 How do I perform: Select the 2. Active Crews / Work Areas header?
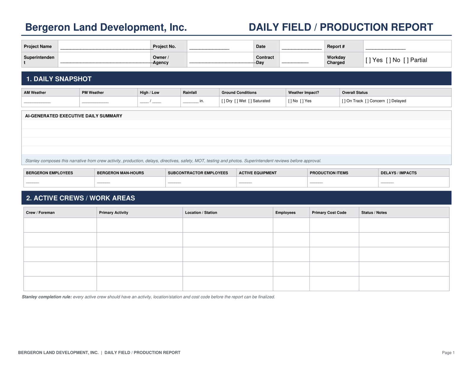click(237, 198)
